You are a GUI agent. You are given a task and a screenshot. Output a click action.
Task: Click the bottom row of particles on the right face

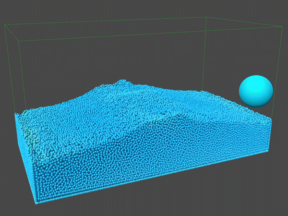(154, 177)
